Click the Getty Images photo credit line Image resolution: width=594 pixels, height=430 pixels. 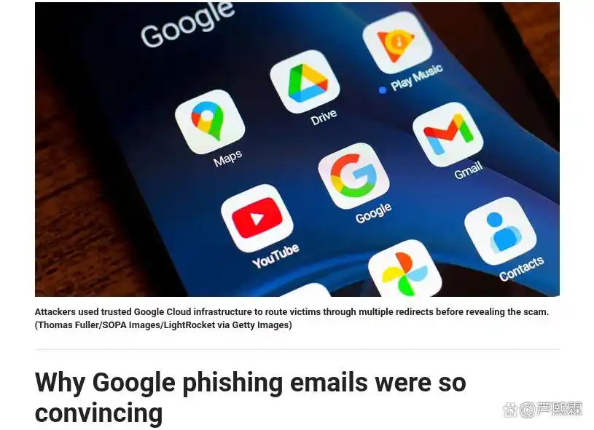coord(163,325)
